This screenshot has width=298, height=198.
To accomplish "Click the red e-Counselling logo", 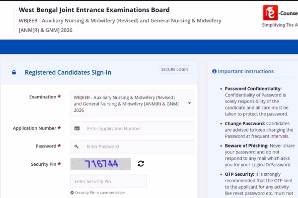I will coord(270,13).
